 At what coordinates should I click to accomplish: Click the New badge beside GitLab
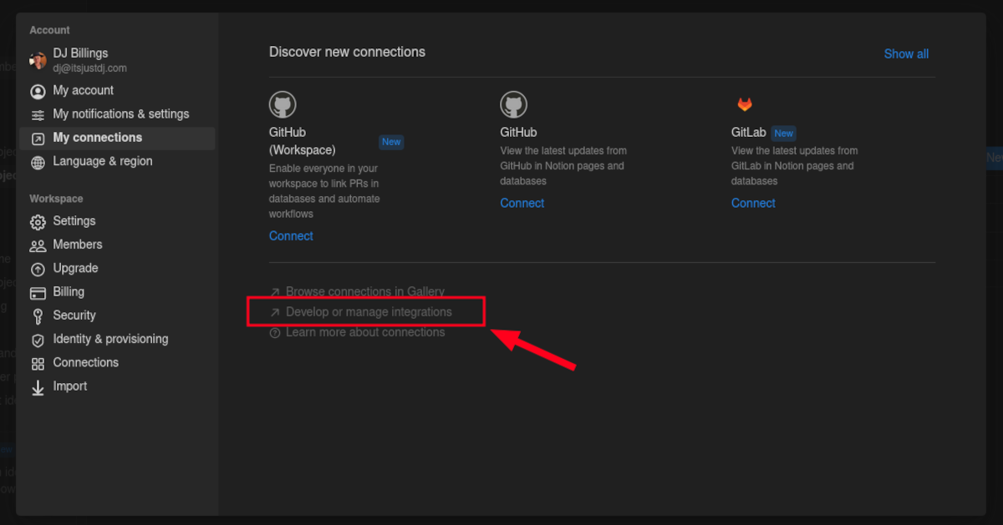point(783,133)
